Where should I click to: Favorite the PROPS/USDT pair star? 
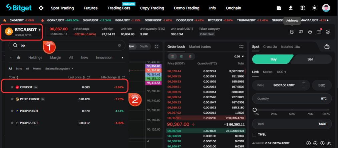click(12, 123)
